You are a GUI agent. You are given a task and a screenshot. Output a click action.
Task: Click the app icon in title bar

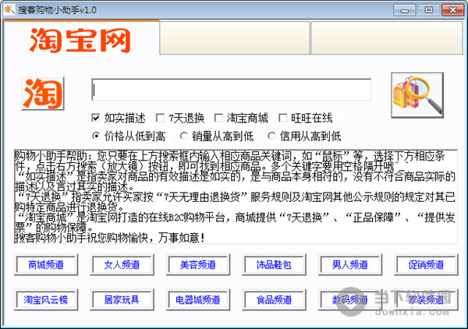(x=9, y=9)
